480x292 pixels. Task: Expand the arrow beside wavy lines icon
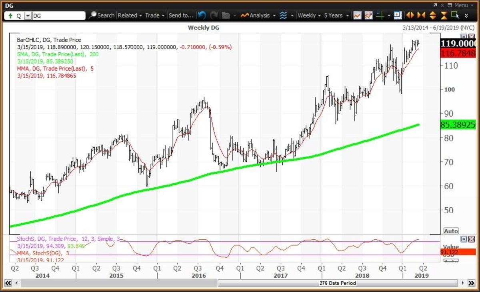pos(292,16)
